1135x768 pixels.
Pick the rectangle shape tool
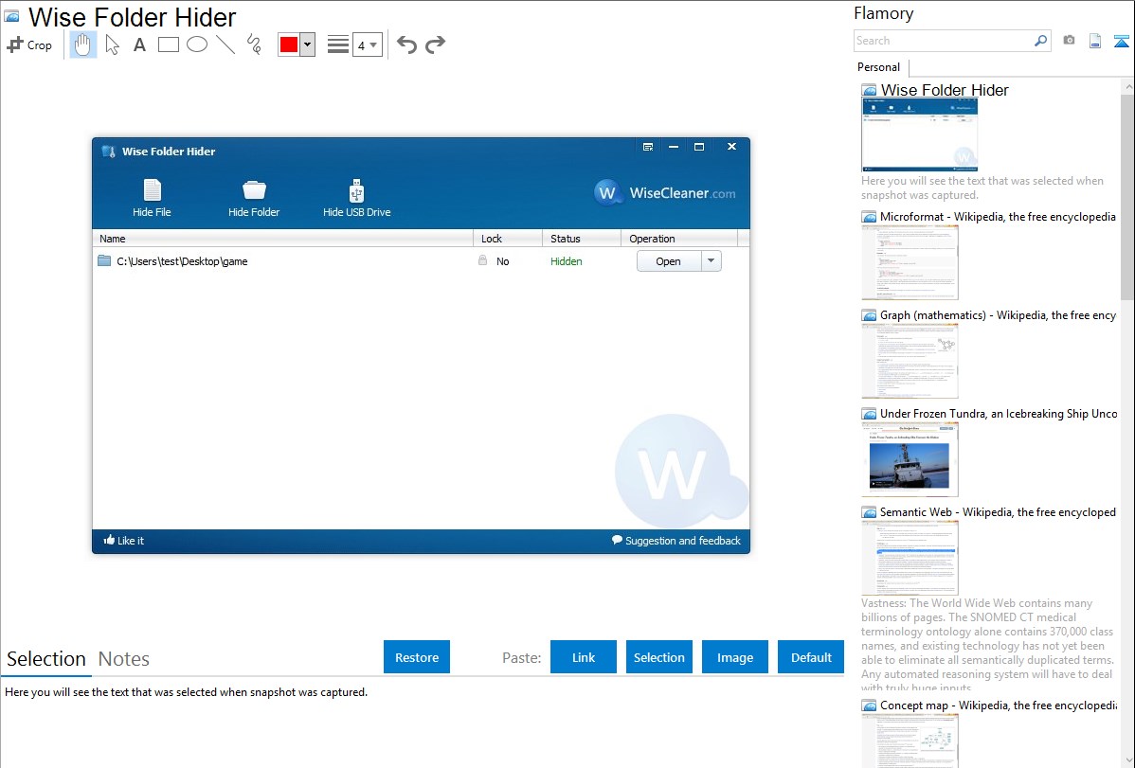(x=168, y=45)
